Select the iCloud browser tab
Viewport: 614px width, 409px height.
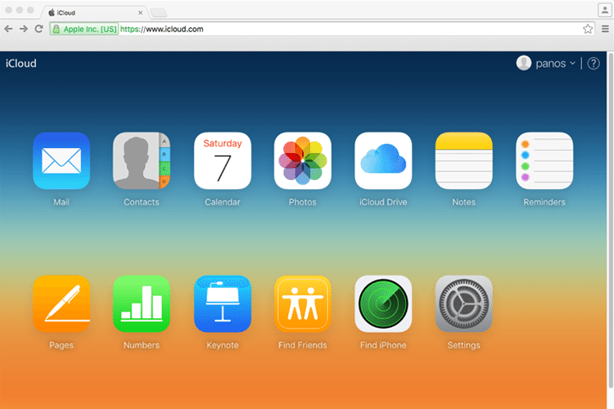click(94, 12)
